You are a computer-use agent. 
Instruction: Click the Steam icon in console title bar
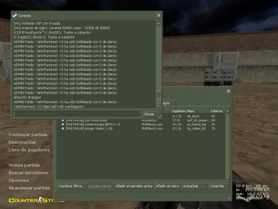[x=14, y=16]
